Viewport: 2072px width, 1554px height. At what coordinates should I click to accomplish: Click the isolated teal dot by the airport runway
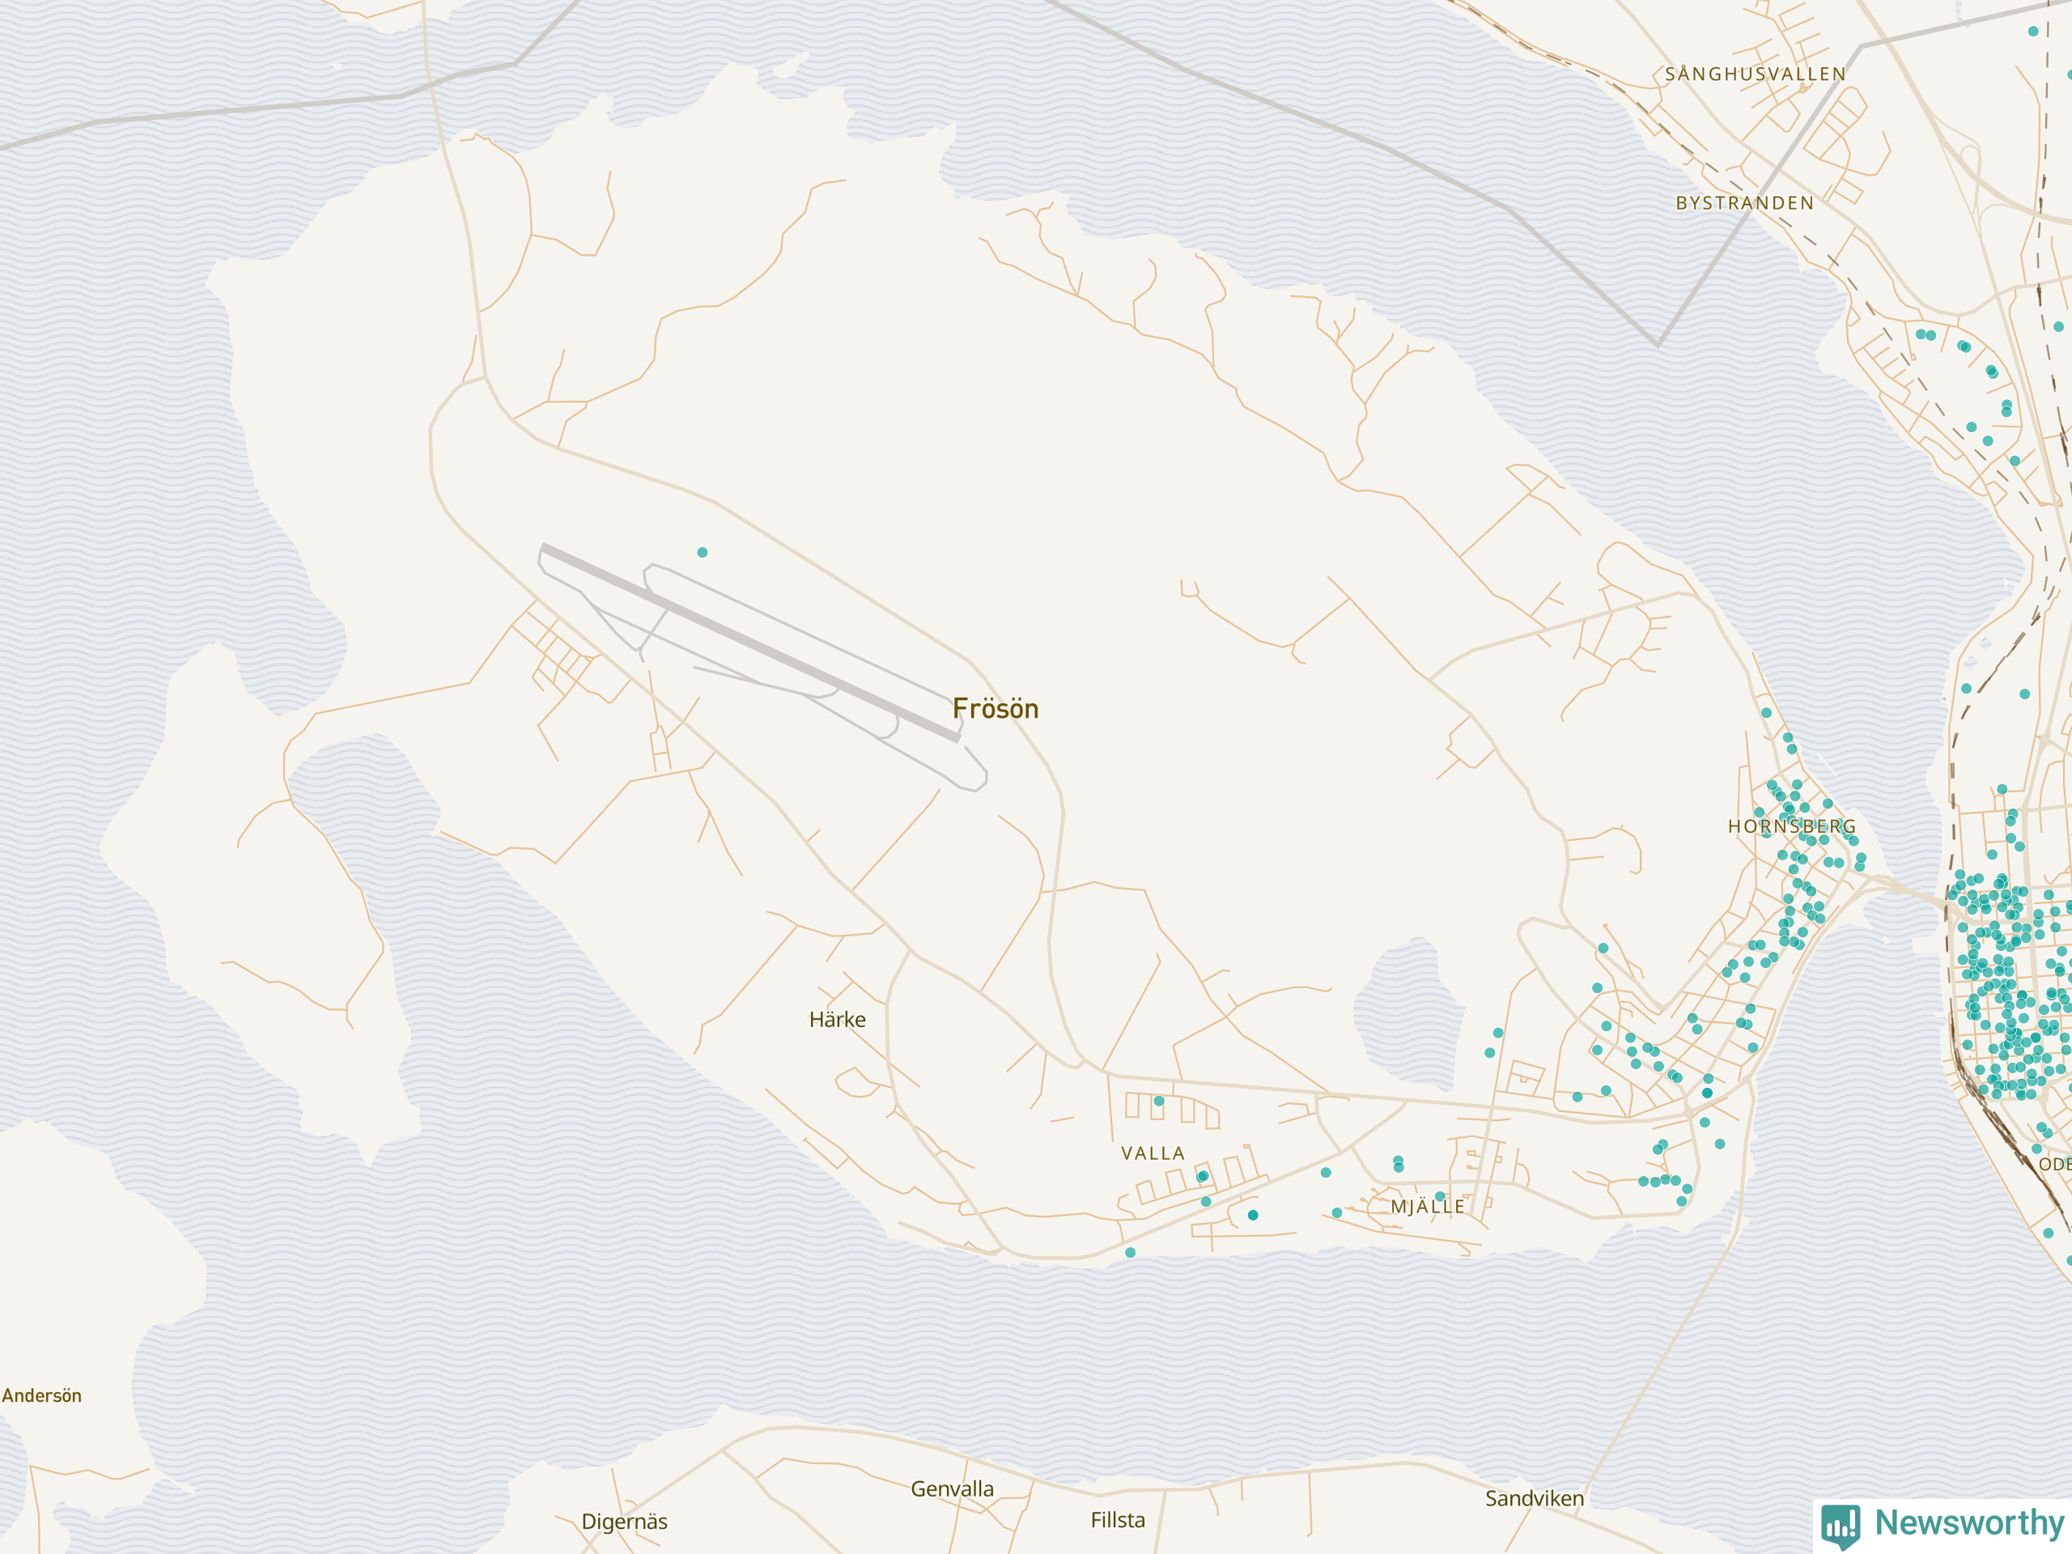tap(703, 553)
